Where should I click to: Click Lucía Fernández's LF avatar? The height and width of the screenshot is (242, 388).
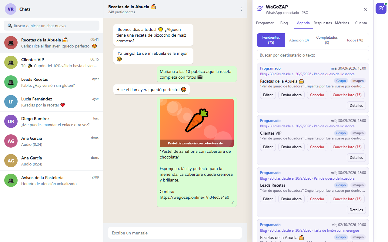11,102
